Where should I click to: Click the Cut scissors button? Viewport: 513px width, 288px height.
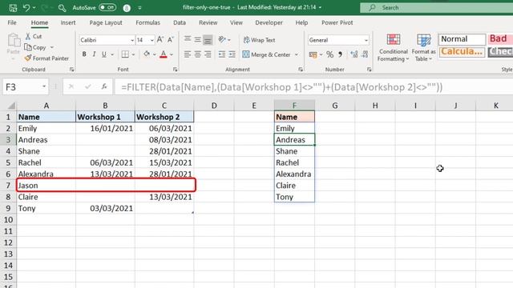[x=34, y=36]
